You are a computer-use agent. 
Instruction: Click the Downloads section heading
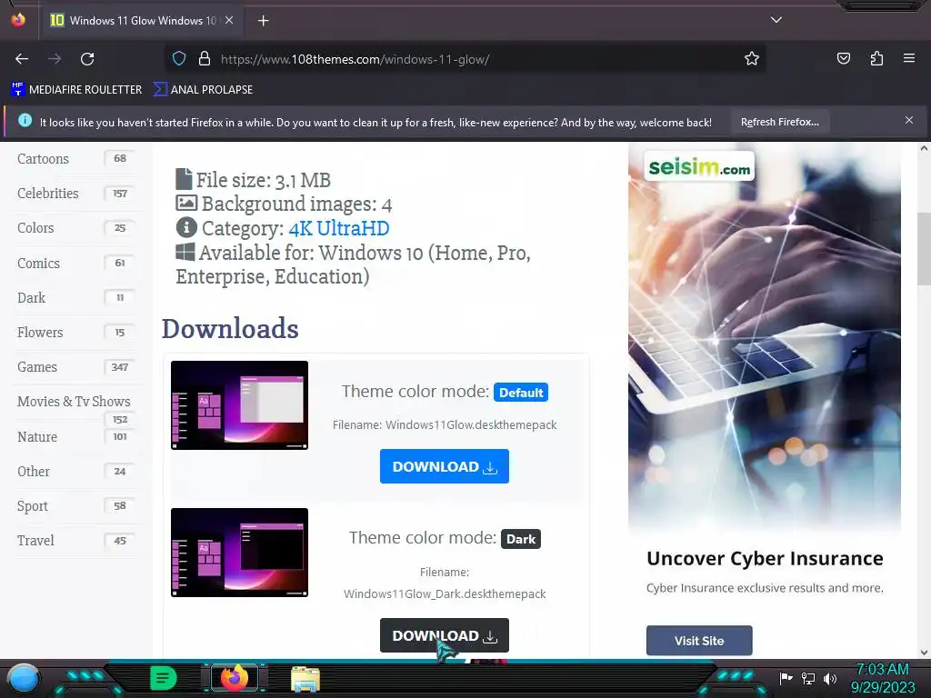pyautogui.click(x=230, y=329)
